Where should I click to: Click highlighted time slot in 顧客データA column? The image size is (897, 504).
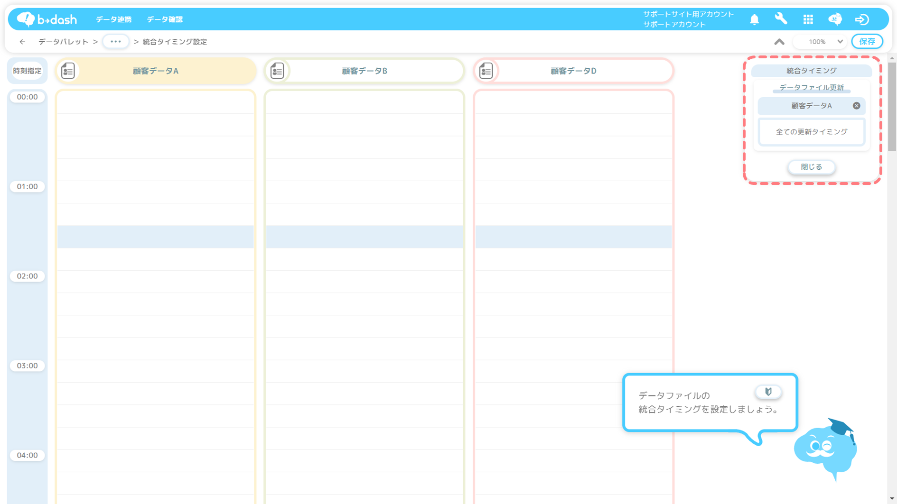click(156, 237)
